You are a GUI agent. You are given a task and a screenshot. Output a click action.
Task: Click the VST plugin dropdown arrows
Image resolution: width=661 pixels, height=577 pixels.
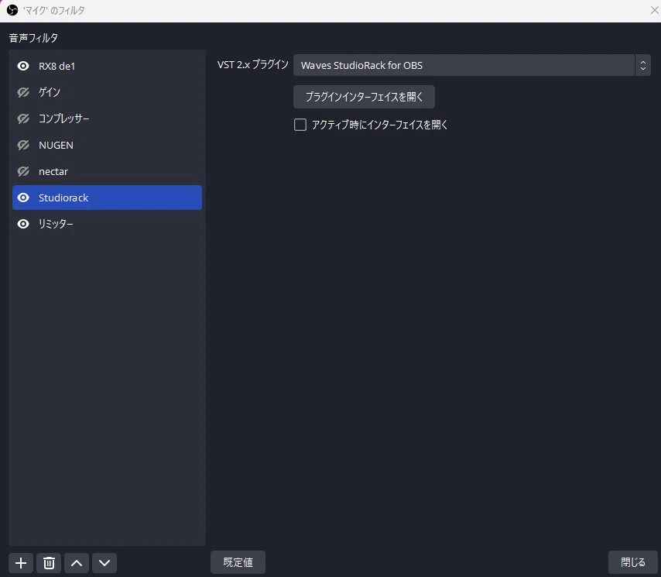[x=643, y=65]
